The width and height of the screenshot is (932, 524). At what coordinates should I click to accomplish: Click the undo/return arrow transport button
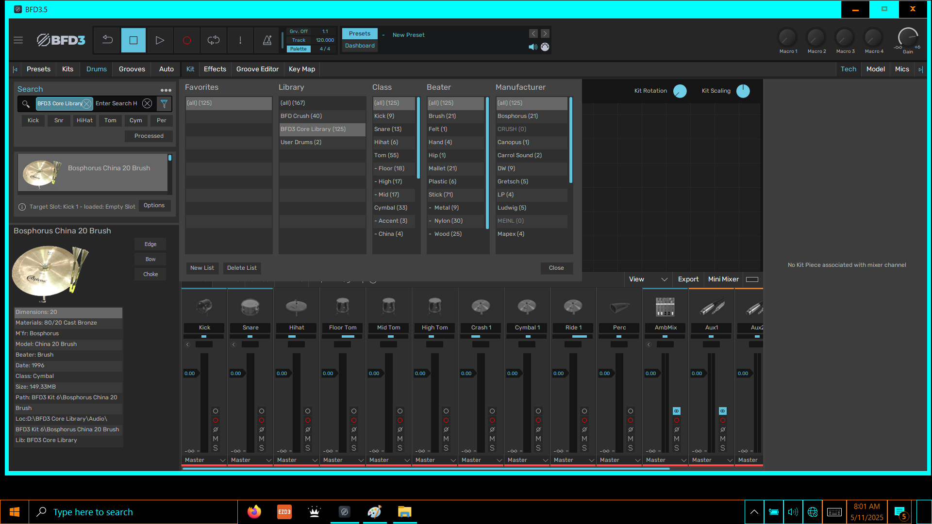(x=107, y=40)
